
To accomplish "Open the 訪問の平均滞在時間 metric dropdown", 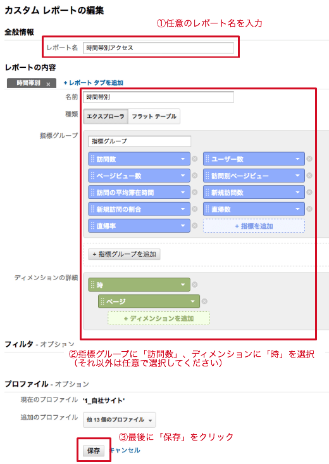I will point(183,192).
